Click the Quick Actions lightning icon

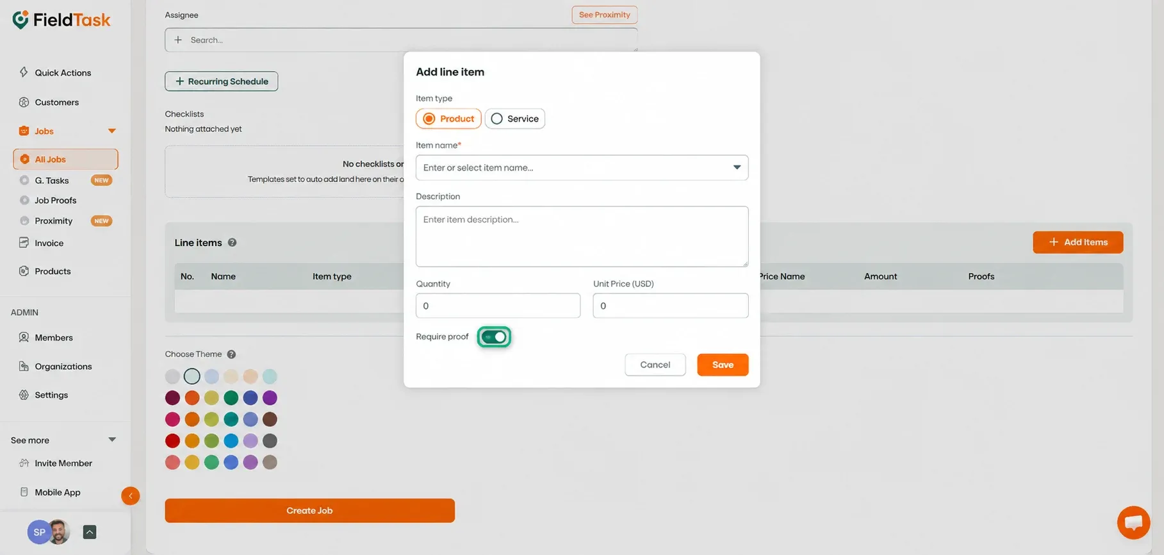point(24,72)
